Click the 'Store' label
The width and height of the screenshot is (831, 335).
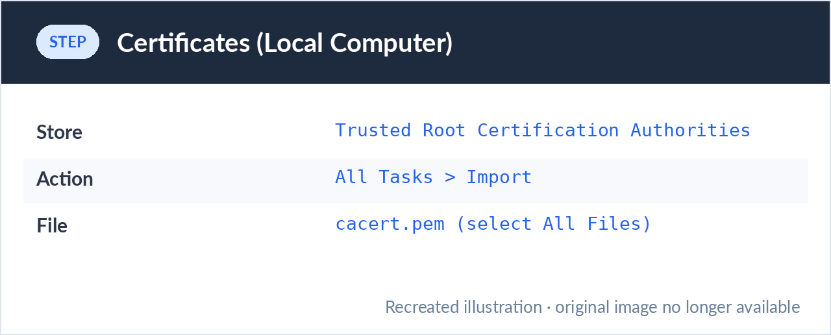click(59, 132)
